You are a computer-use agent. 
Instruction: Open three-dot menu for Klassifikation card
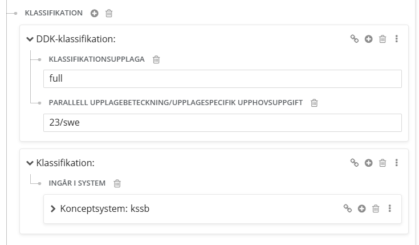coord(397,163)
